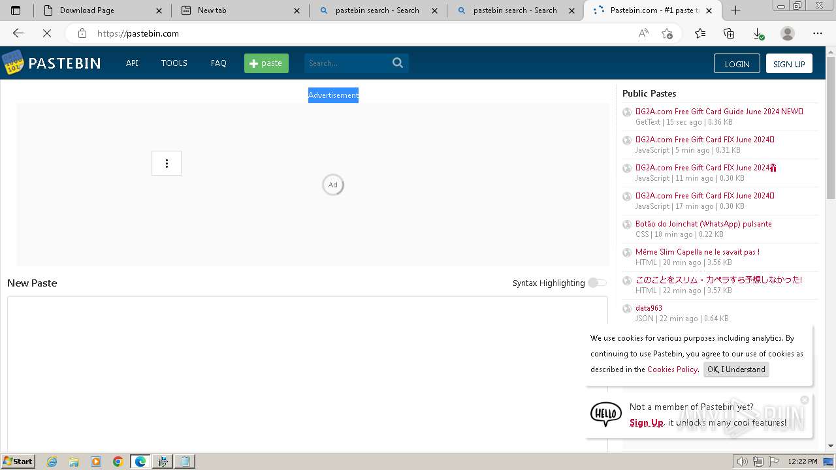Open the Japanese title paste link
The width and height of the screenshot is (836, 470).
pos(718,280)
